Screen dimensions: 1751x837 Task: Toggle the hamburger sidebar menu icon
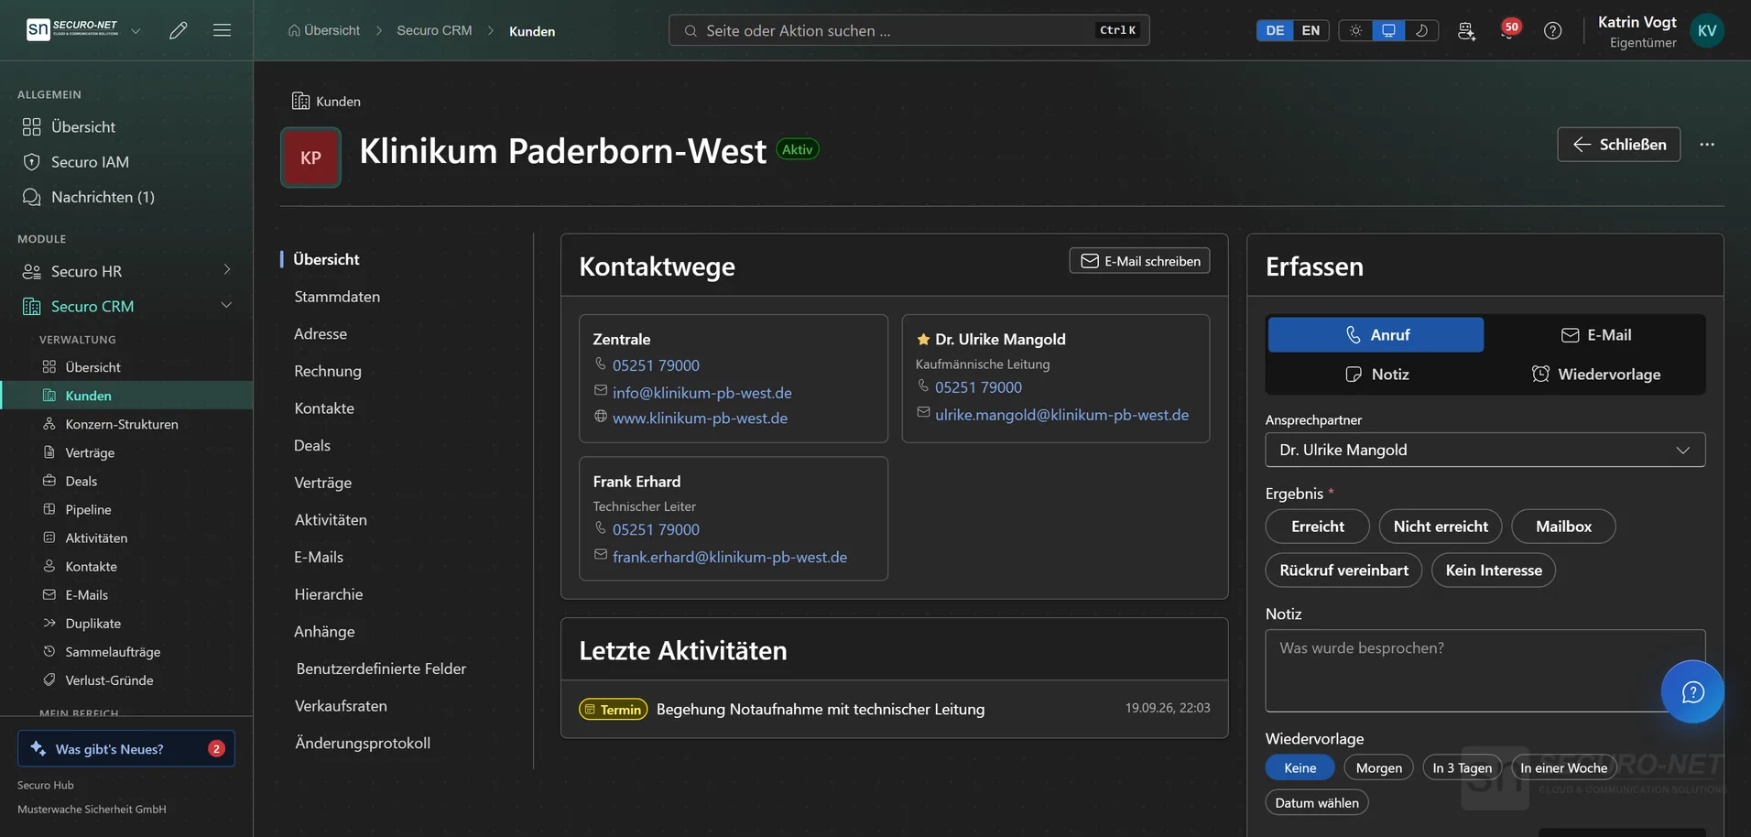click(x=222, y=30)
